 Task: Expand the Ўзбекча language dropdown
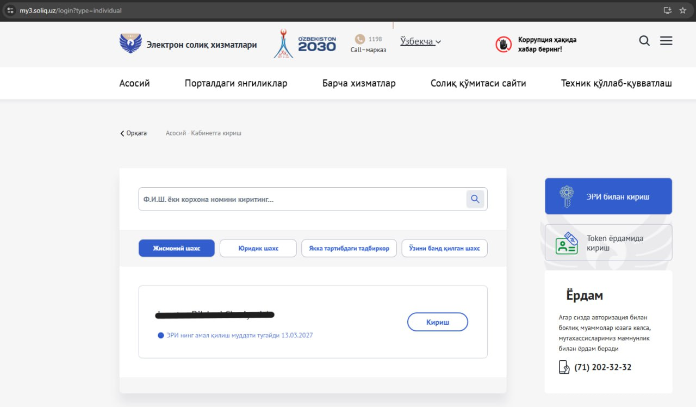420,41
